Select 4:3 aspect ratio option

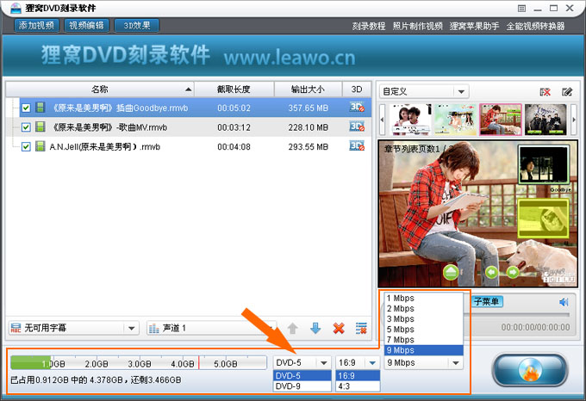point(358,386)
